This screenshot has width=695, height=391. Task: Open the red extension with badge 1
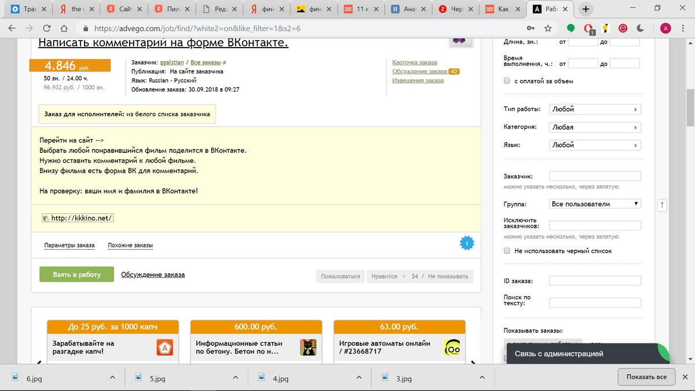point(588,28)
